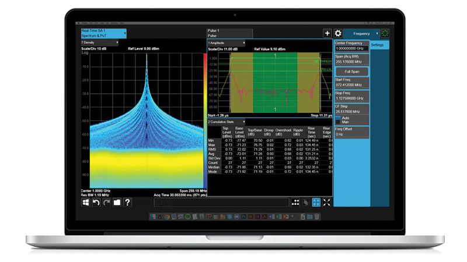Open Photoshop from the dock

243,217
